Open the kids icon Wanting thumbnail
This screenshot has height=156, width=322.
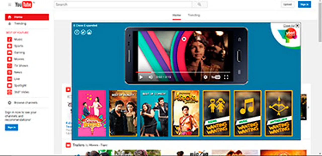pyautogui.click(x=216, y=113)
